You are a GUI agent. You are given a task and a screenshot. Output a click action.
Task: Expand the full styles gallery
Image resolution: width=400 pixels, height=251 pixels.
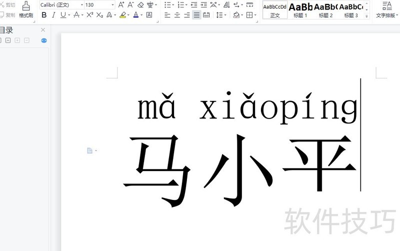[366, 16]
